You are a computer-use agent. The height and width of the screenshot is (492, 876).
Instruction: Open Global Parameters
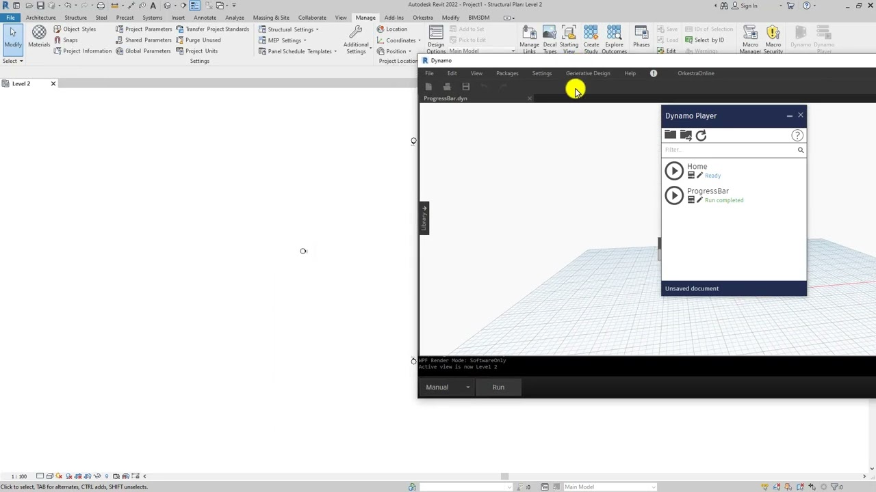pos(143,51)
